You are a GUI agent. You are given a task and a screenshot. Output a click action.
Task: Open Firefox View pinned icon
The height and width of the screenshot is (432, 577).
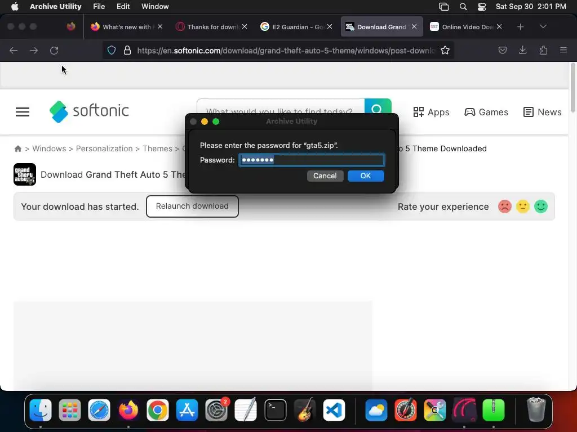click(71, 26)
